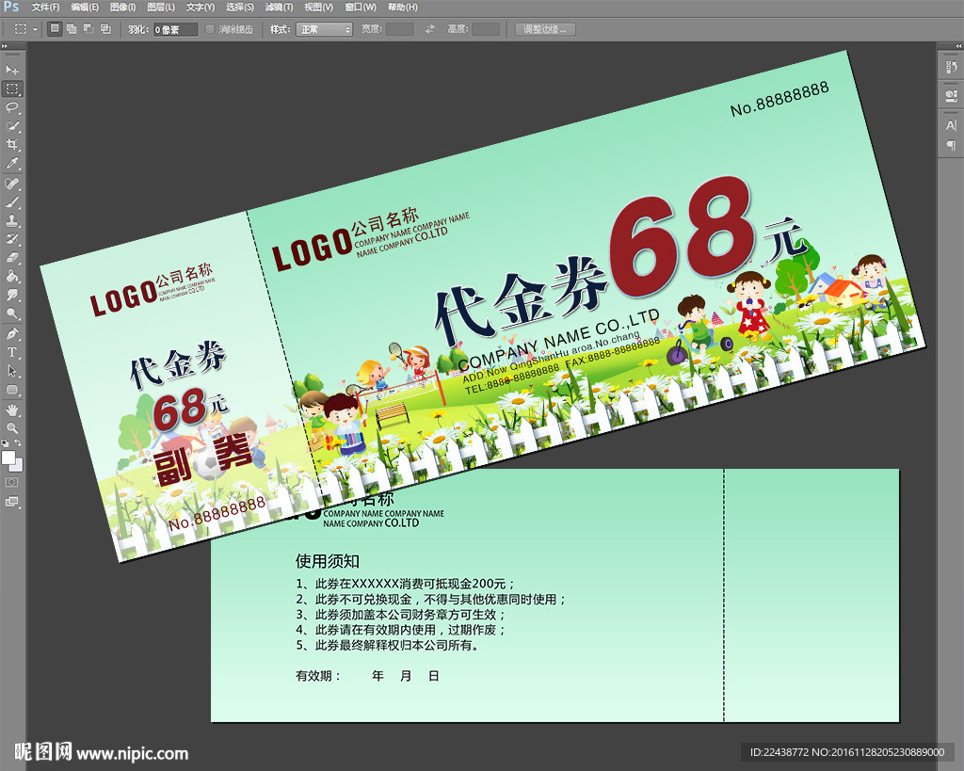Select the Brush tool
Screen dimensions: 964x771
12,201
